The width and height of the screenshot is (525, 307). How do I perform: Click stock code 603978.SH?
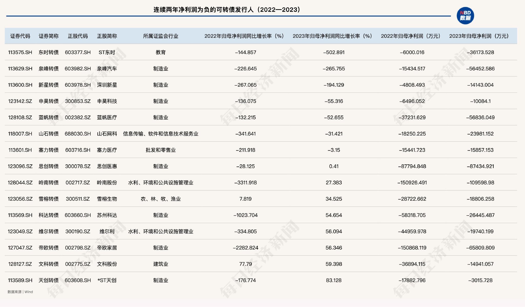pos(78,85)
